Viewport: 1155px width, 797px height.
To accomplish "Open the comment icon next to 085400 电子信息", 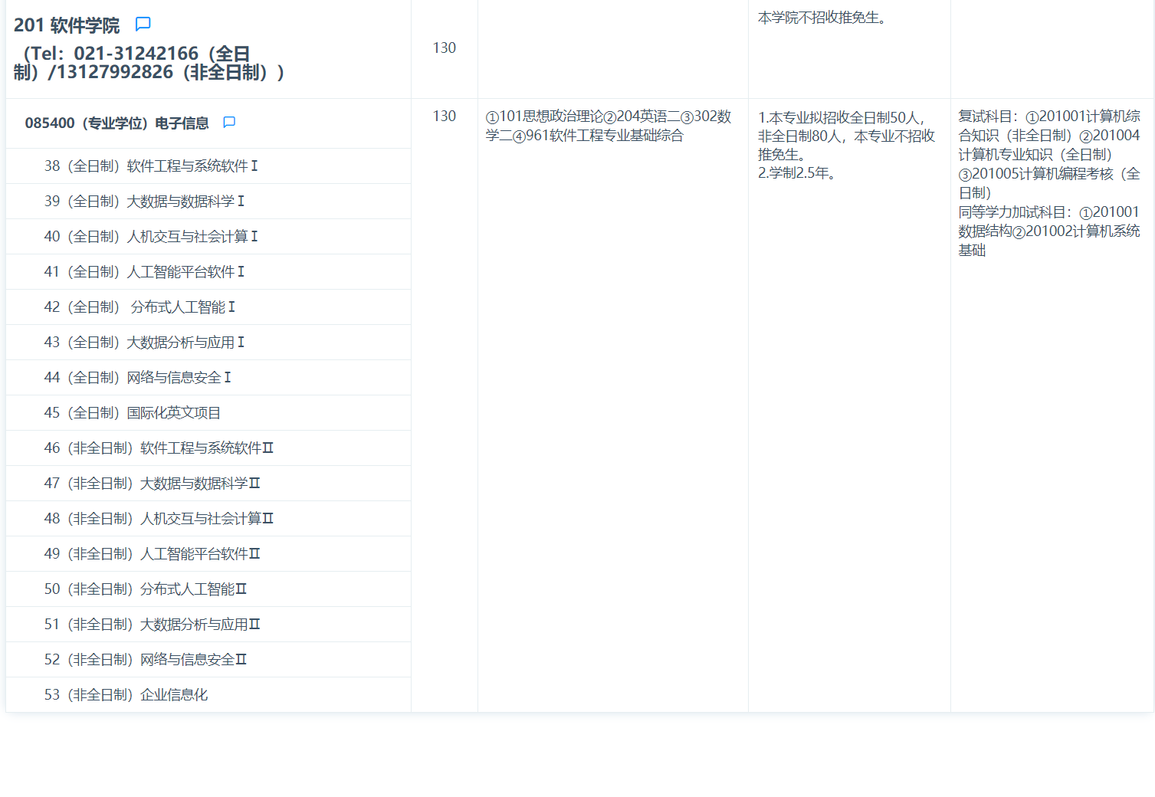I will pyautogui.click(x=229, y=122).
